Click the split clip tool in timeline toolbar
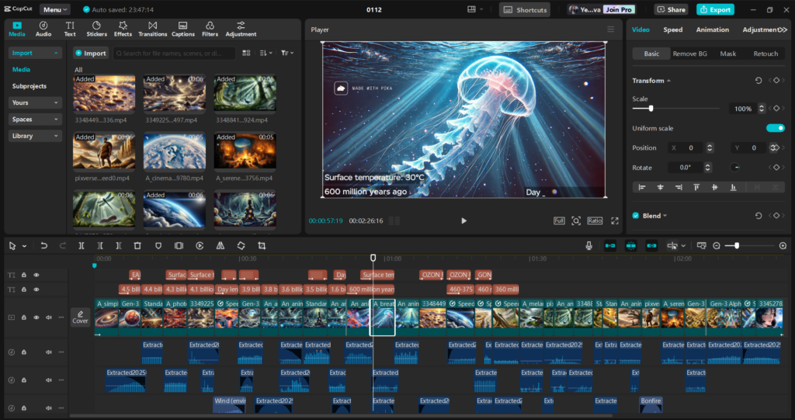Screen dimensions: 795x420 [82, 245]
